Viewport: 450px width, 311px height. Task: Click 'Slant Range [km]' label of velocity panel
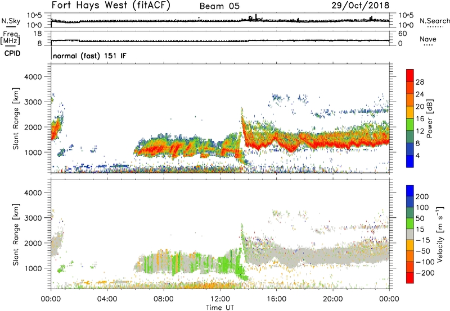point(16,235)
